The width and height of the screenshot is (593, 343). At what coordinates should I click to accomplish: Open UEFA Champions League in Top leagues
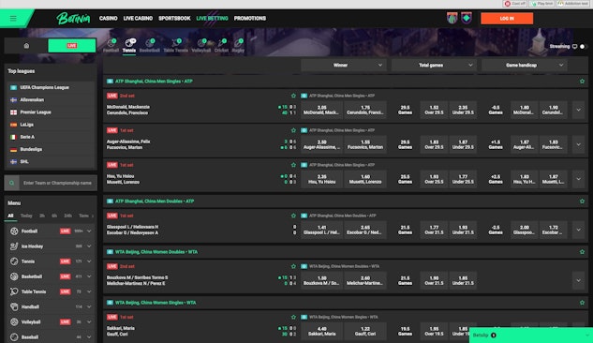(51, 87)
